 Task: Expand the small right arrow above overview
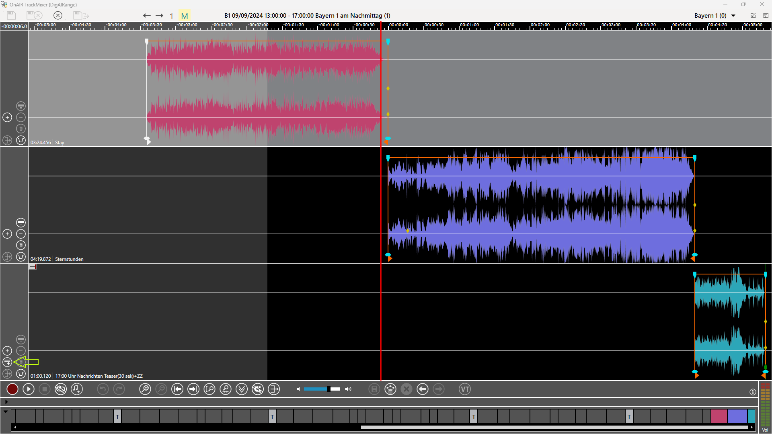6,401
